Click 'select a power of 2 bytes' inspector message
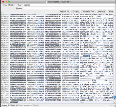The width and height of the screenshot is (116, 107). point(29,105)
